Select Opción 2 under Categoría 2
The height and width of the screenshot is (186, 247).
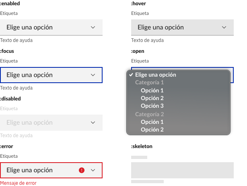pos(152,130)
